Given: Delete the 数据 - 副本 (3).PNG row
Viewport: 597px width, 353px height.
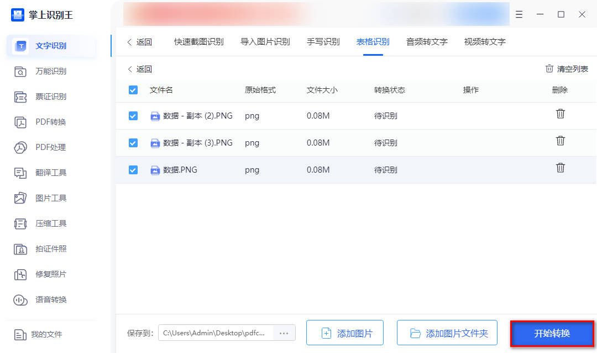Looking at the screenshot, I should point(560,141).
